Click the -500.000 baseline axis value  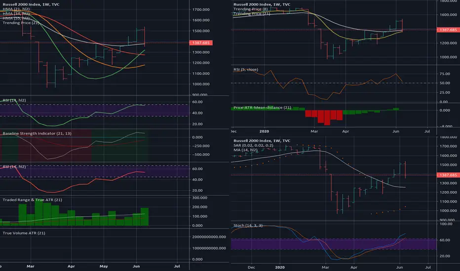pos(201,155)
